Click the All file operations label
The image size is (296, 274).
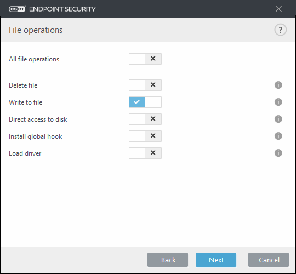34,59
